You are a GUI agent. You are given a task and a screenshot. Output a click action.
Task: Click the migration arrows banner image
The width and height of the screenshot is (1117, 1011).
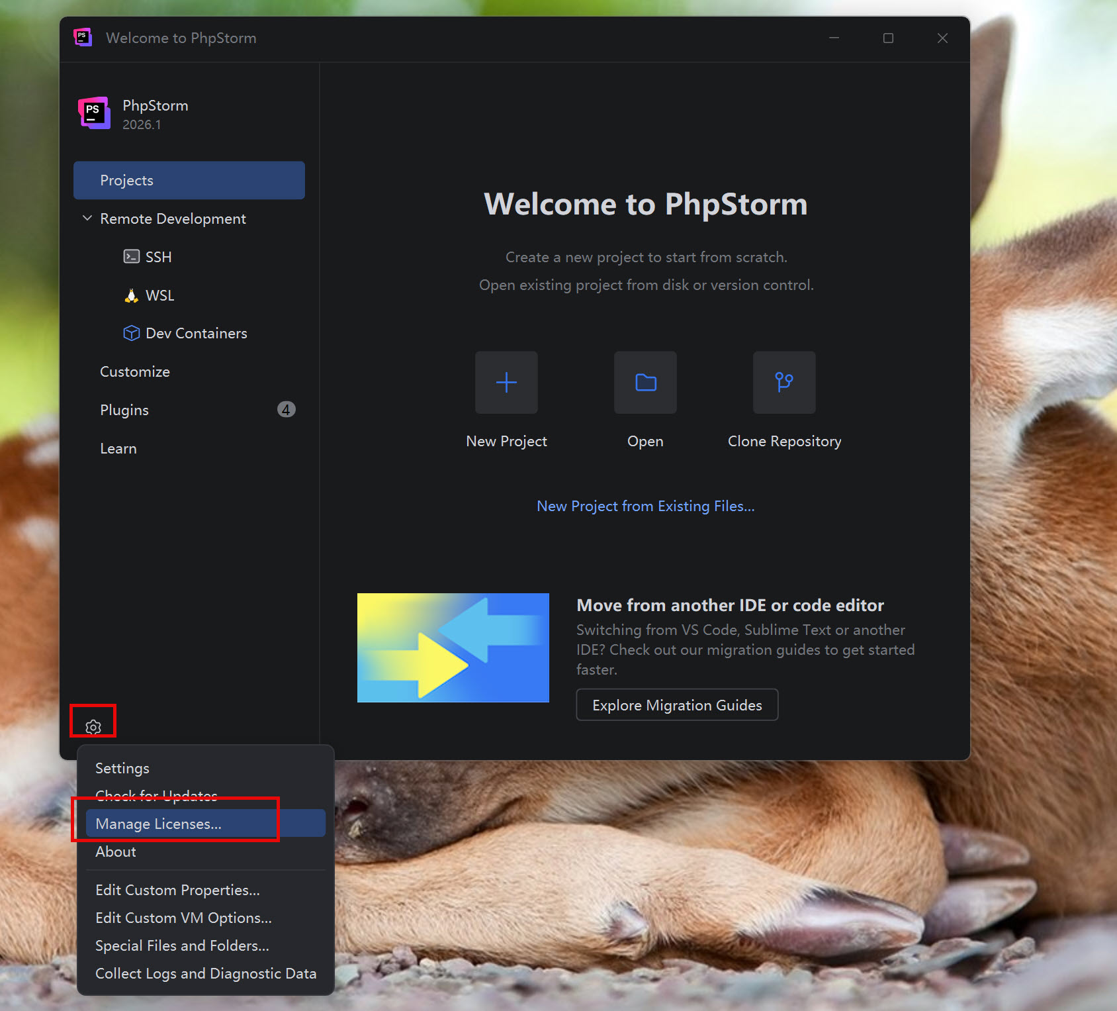click(x=453, y=648)
